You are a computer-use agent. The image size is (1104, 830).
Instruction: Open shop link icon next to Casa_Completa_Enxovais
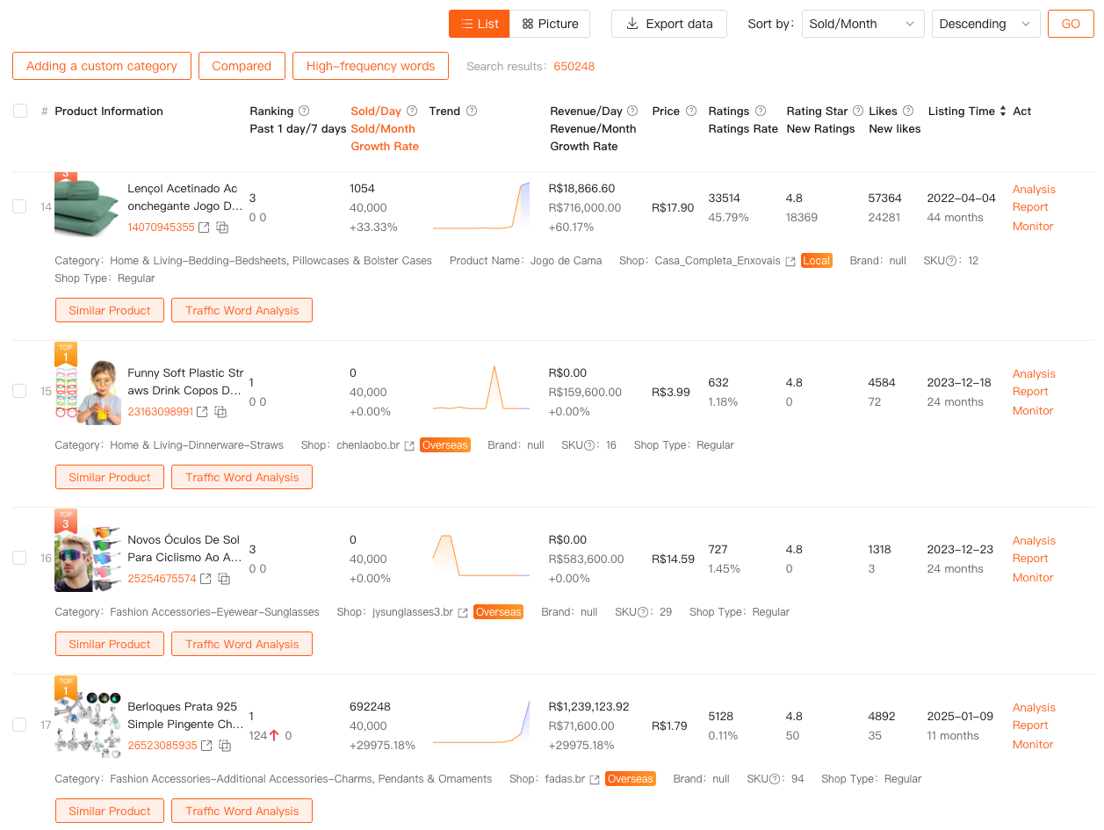(x=790, y=261)
